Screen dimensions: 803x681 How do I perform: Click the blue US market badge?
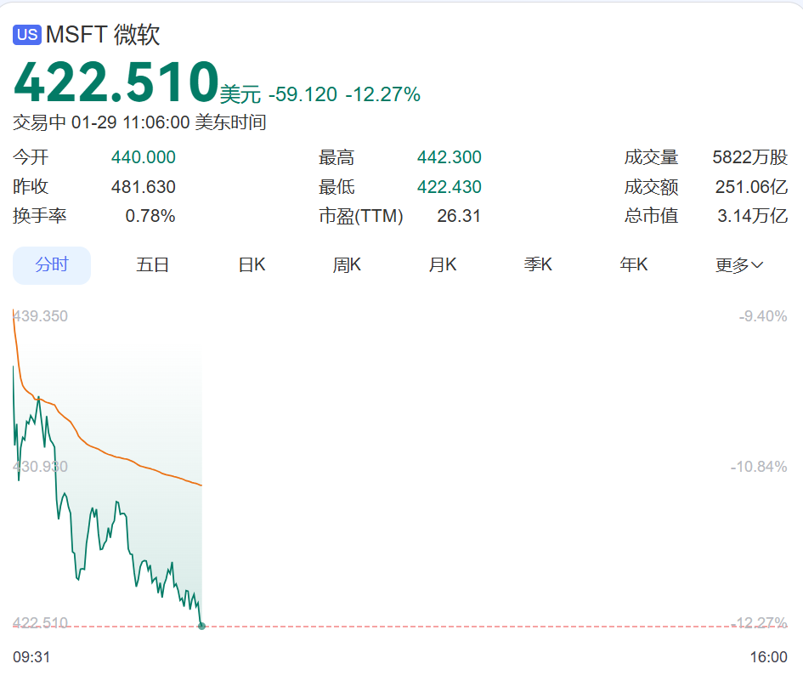click(x=27, y=34)
